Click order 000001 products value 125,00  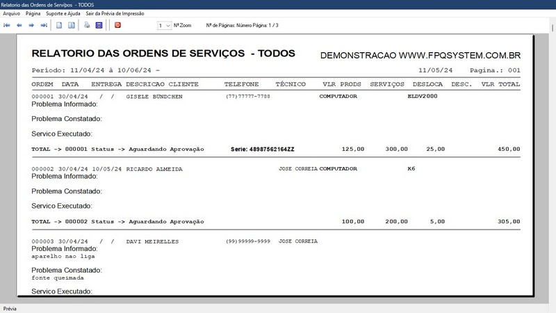pos(353,149)
